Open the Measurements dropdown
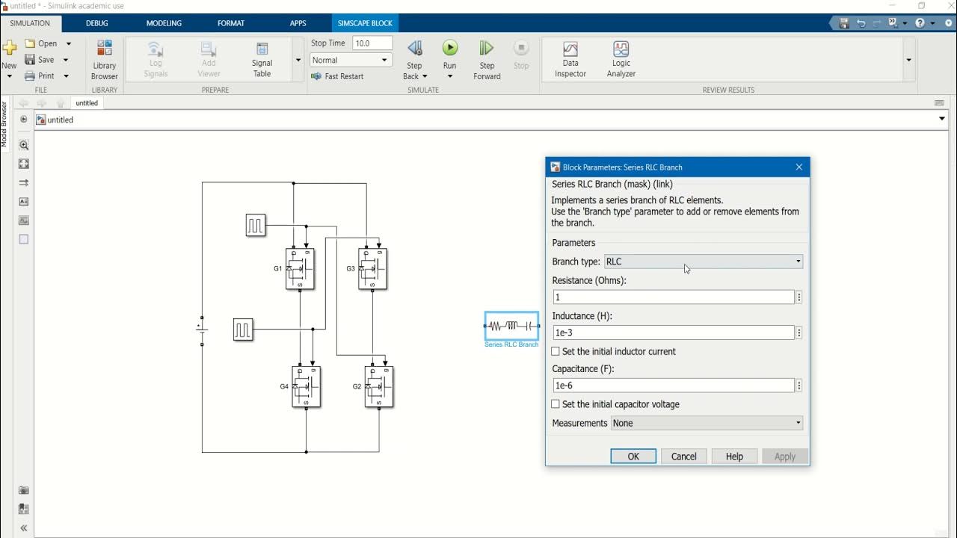 point(707,423)
